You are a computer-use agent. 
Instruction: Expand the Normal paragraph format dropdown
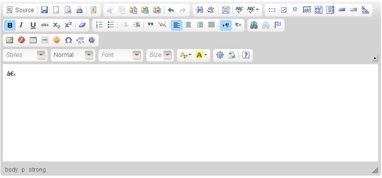73,55
